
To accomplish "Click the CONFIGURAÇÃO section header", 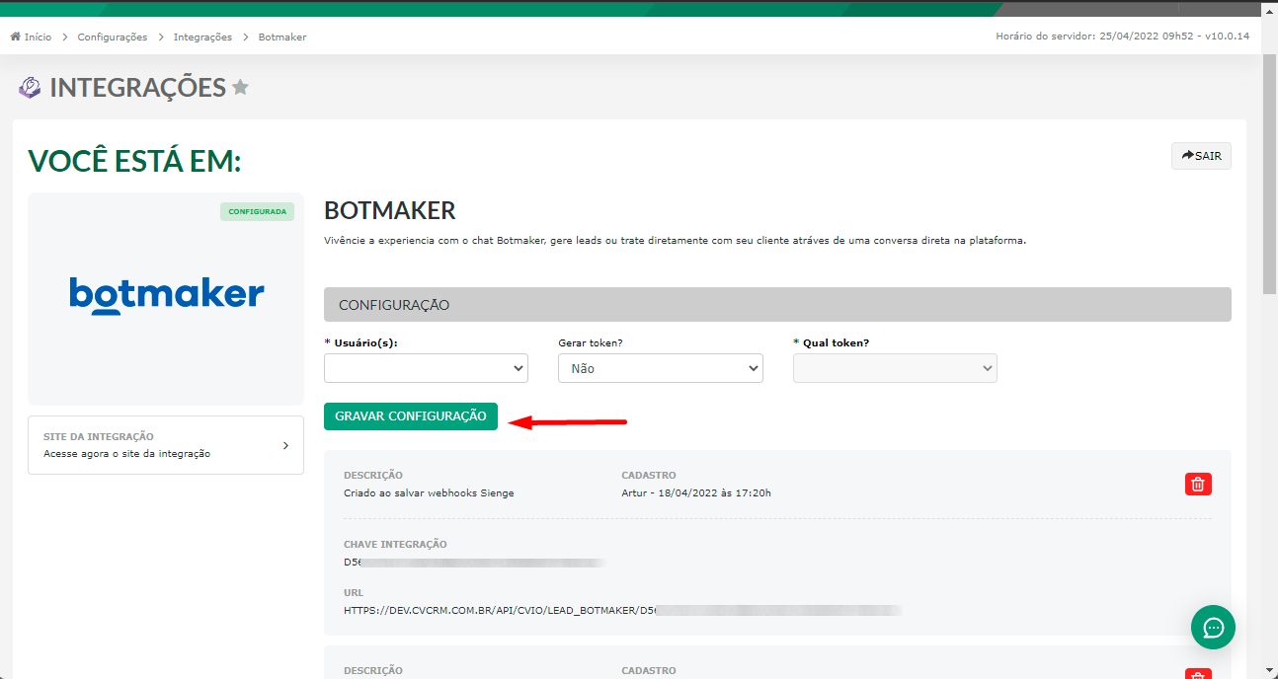I will point(777,305).
